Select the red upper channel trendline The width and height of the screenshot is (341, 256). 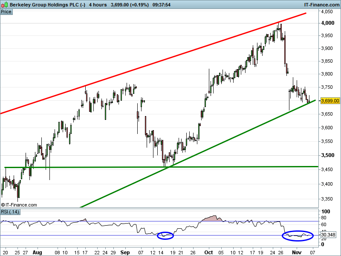tap(153, 63)
